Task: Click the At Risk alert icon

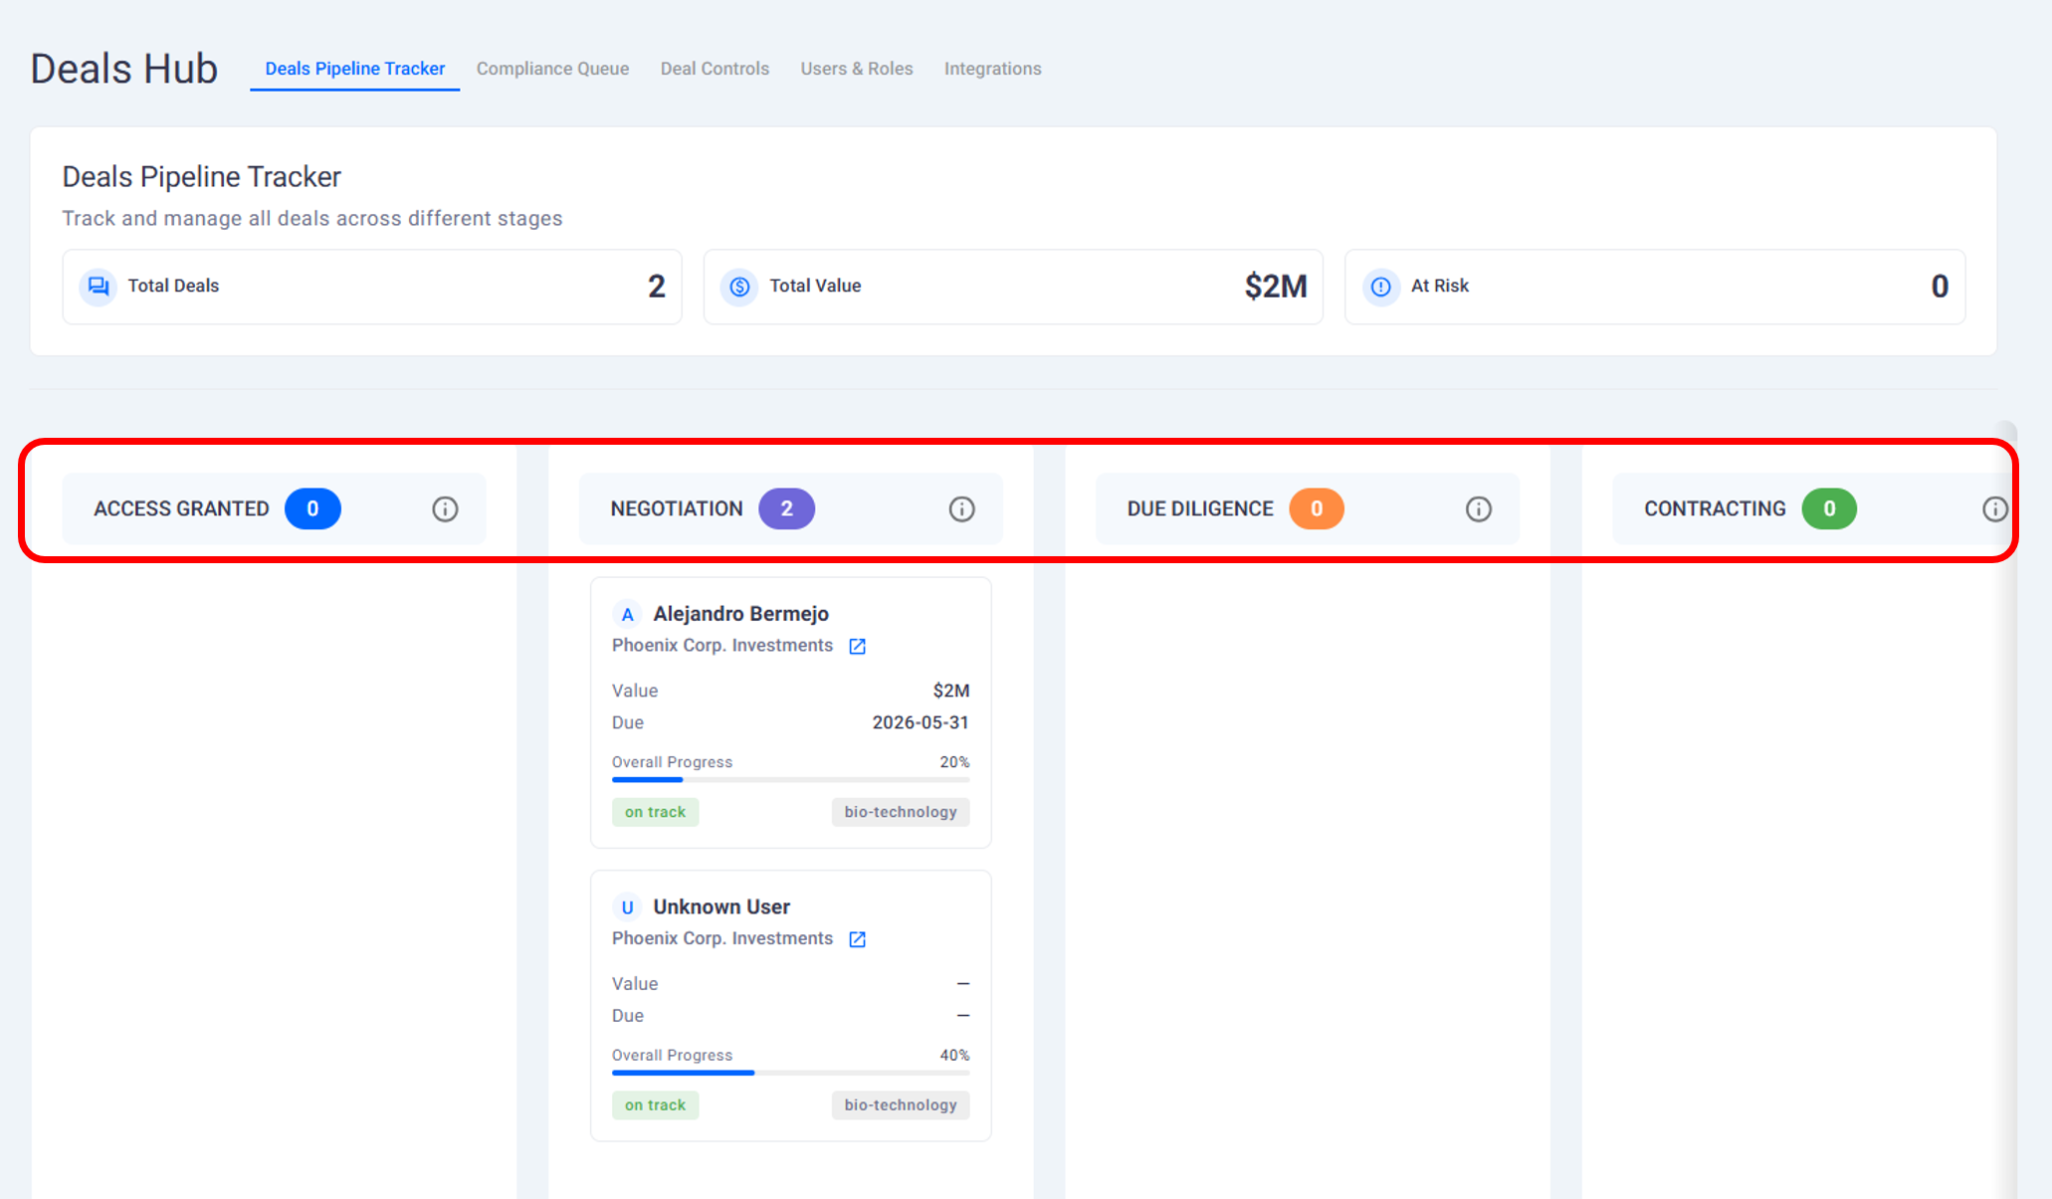Action: (1380, 287)
